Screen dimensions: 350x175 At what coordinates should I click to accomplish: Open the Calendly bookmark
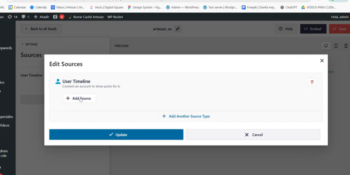click(38, 7)
